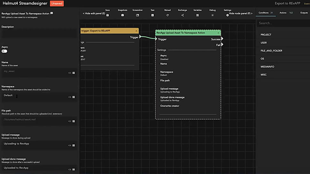Collapse the trigger Export to REvAPP node
Image resolution: width=310 pixels, height=174 pixels.
(136, 31)
